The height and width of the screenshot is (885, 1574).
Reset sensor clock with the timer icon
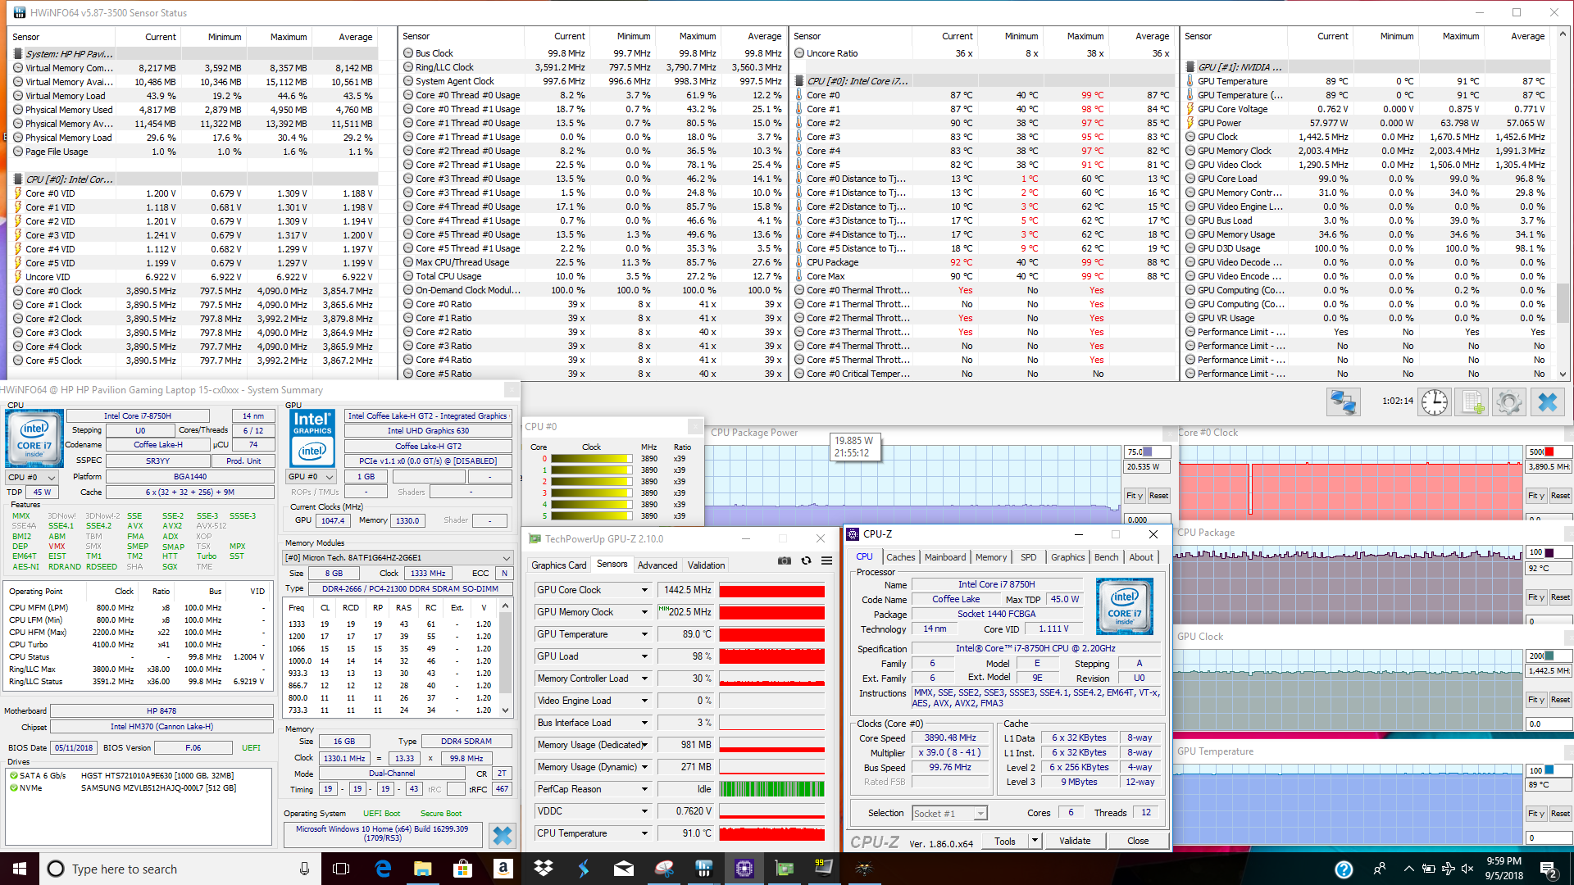[1435, 402]
